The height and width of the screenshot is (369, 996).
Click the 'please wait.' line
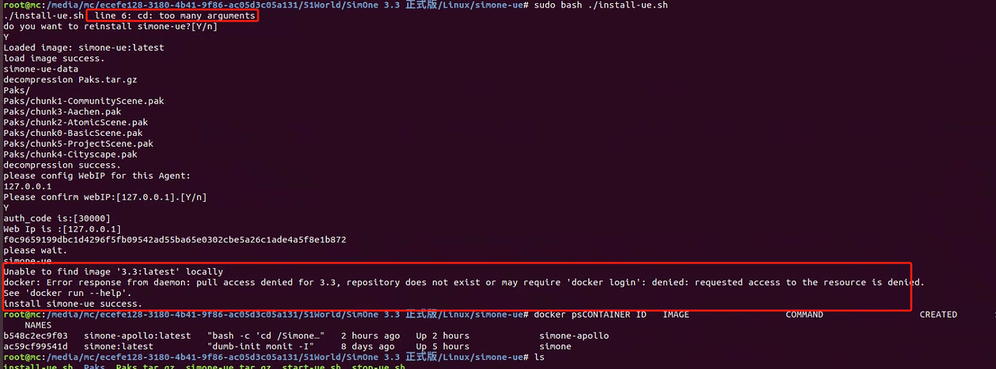(x=35, y=251)
